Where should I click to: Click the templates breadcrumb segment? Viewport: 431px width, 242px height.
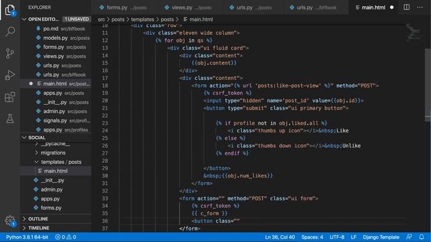[x=142, y=19]
